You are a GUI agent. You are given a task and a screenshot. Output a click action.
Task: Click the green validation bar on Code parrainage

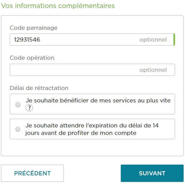tap(174, 39)
